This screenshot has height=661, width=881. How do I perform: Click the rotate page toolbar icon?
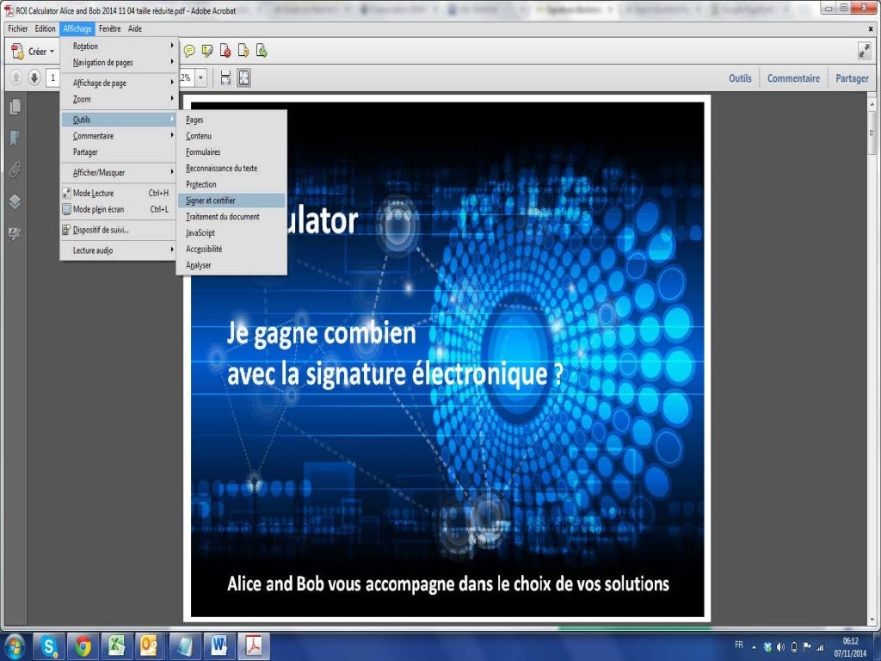[243, 51]
